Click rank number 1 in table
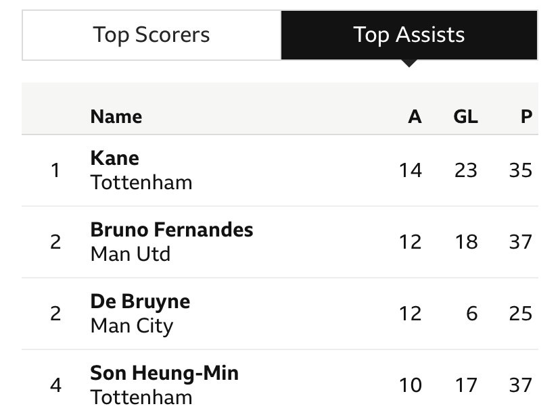 click(55, 170)
